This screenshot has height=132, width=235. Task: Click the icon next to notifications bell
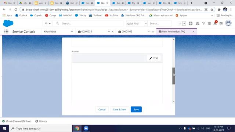coord(221,23)
